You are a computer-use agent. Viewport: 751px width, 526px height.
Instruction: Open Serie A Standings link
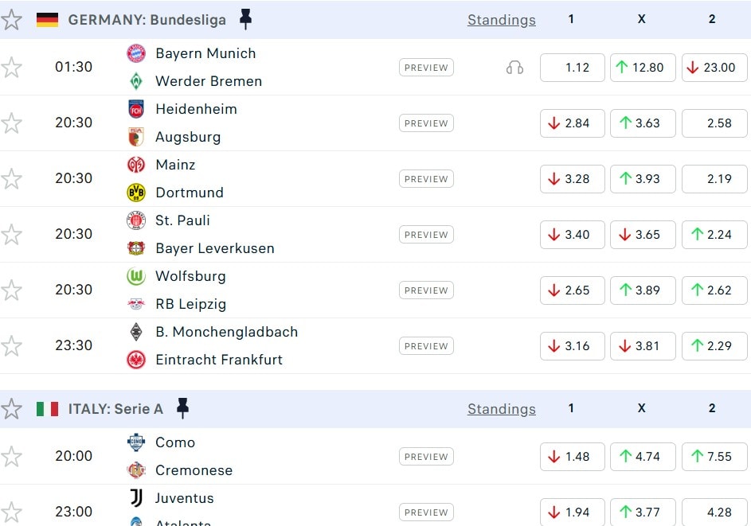[x=501, y=409]
